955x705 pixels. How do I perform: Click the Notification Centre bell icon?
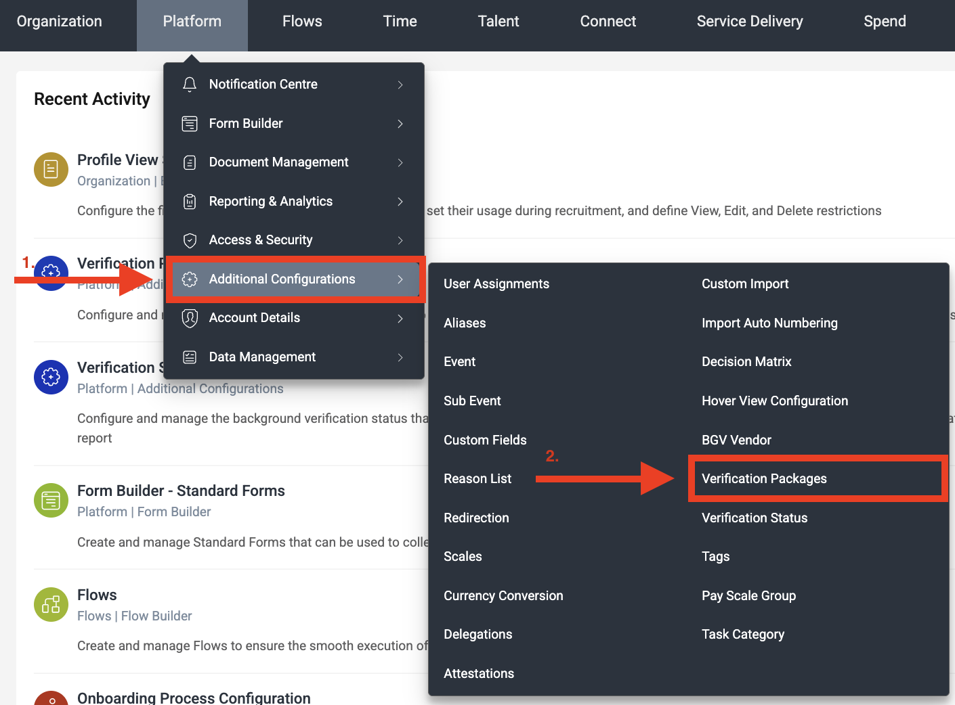190,85
